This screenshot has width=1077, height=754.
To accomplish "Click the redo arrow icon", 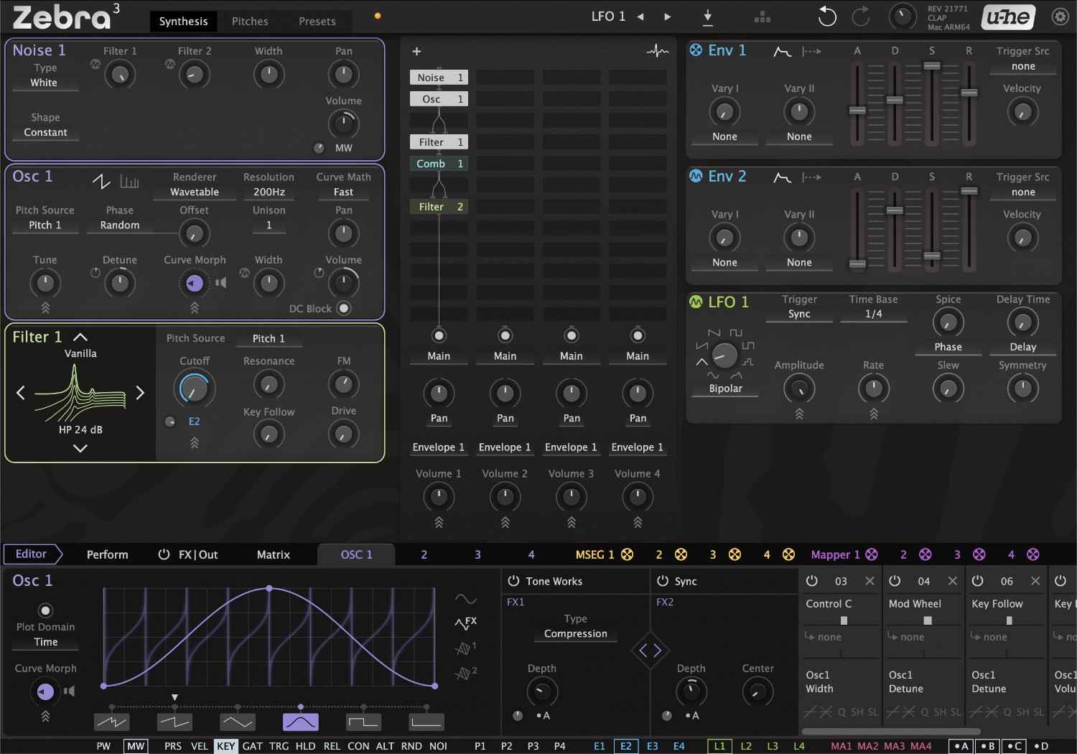I will (861, 17).
